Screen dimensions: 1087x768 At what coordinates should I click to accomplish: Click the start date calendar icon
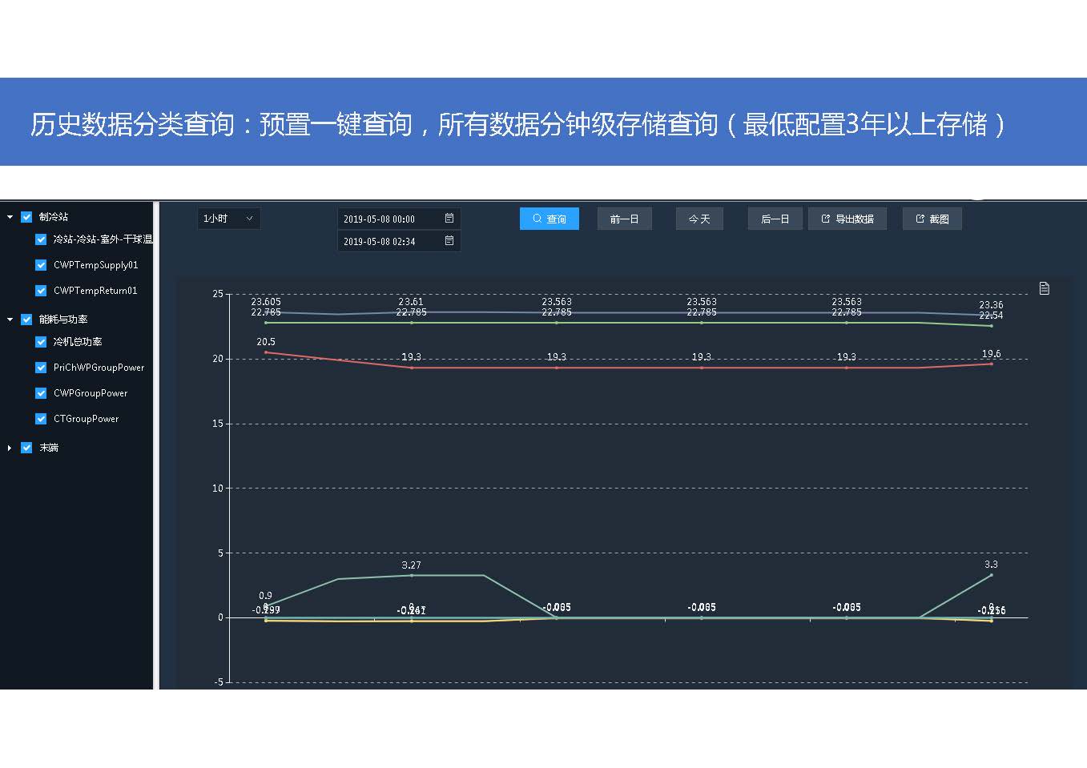tap(449, 219)
